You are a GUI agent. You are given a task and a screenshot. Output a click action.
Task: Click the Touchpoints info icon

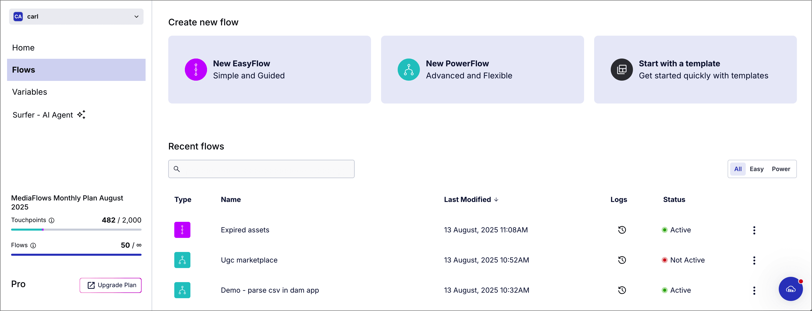pos(52,220)
